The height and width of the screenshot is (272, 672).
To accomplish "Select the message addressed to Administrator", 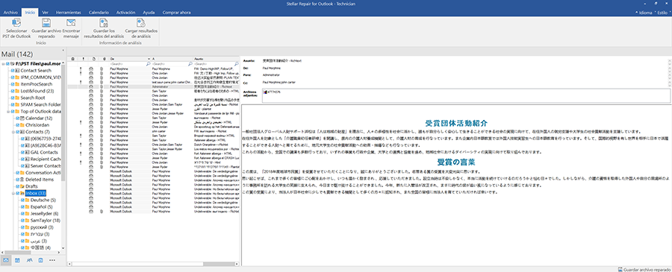I will click(153, 86).
